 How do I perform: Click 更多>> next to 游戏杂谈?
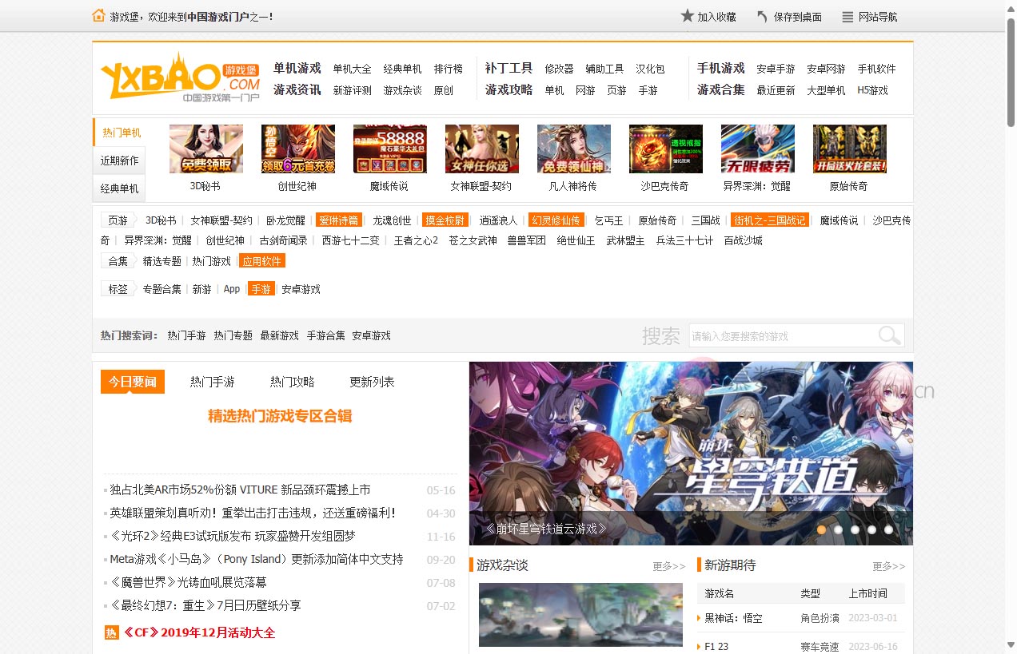tap(670, 565)
